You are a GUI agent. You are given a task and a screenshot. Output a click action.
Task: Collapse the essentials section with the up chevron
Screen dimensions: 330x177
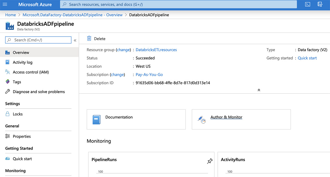pyautogui.click(x=259, y=90)
